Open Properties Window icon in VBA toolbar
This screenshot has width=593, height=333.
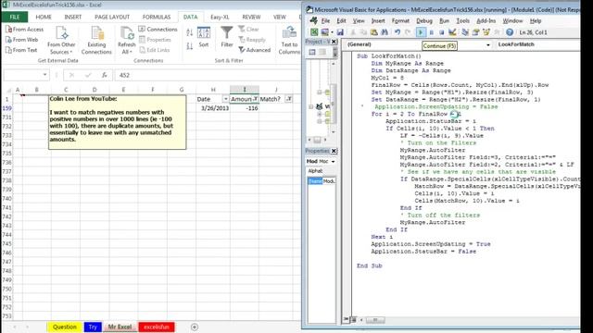pos(475,32)
